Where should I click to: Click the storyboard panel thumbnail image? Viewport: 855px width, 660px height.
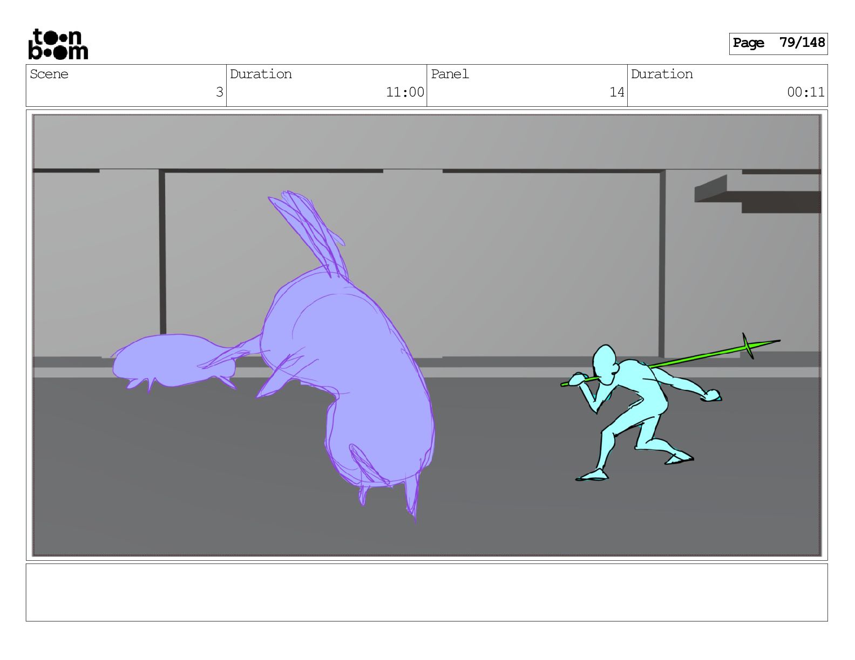426,335
